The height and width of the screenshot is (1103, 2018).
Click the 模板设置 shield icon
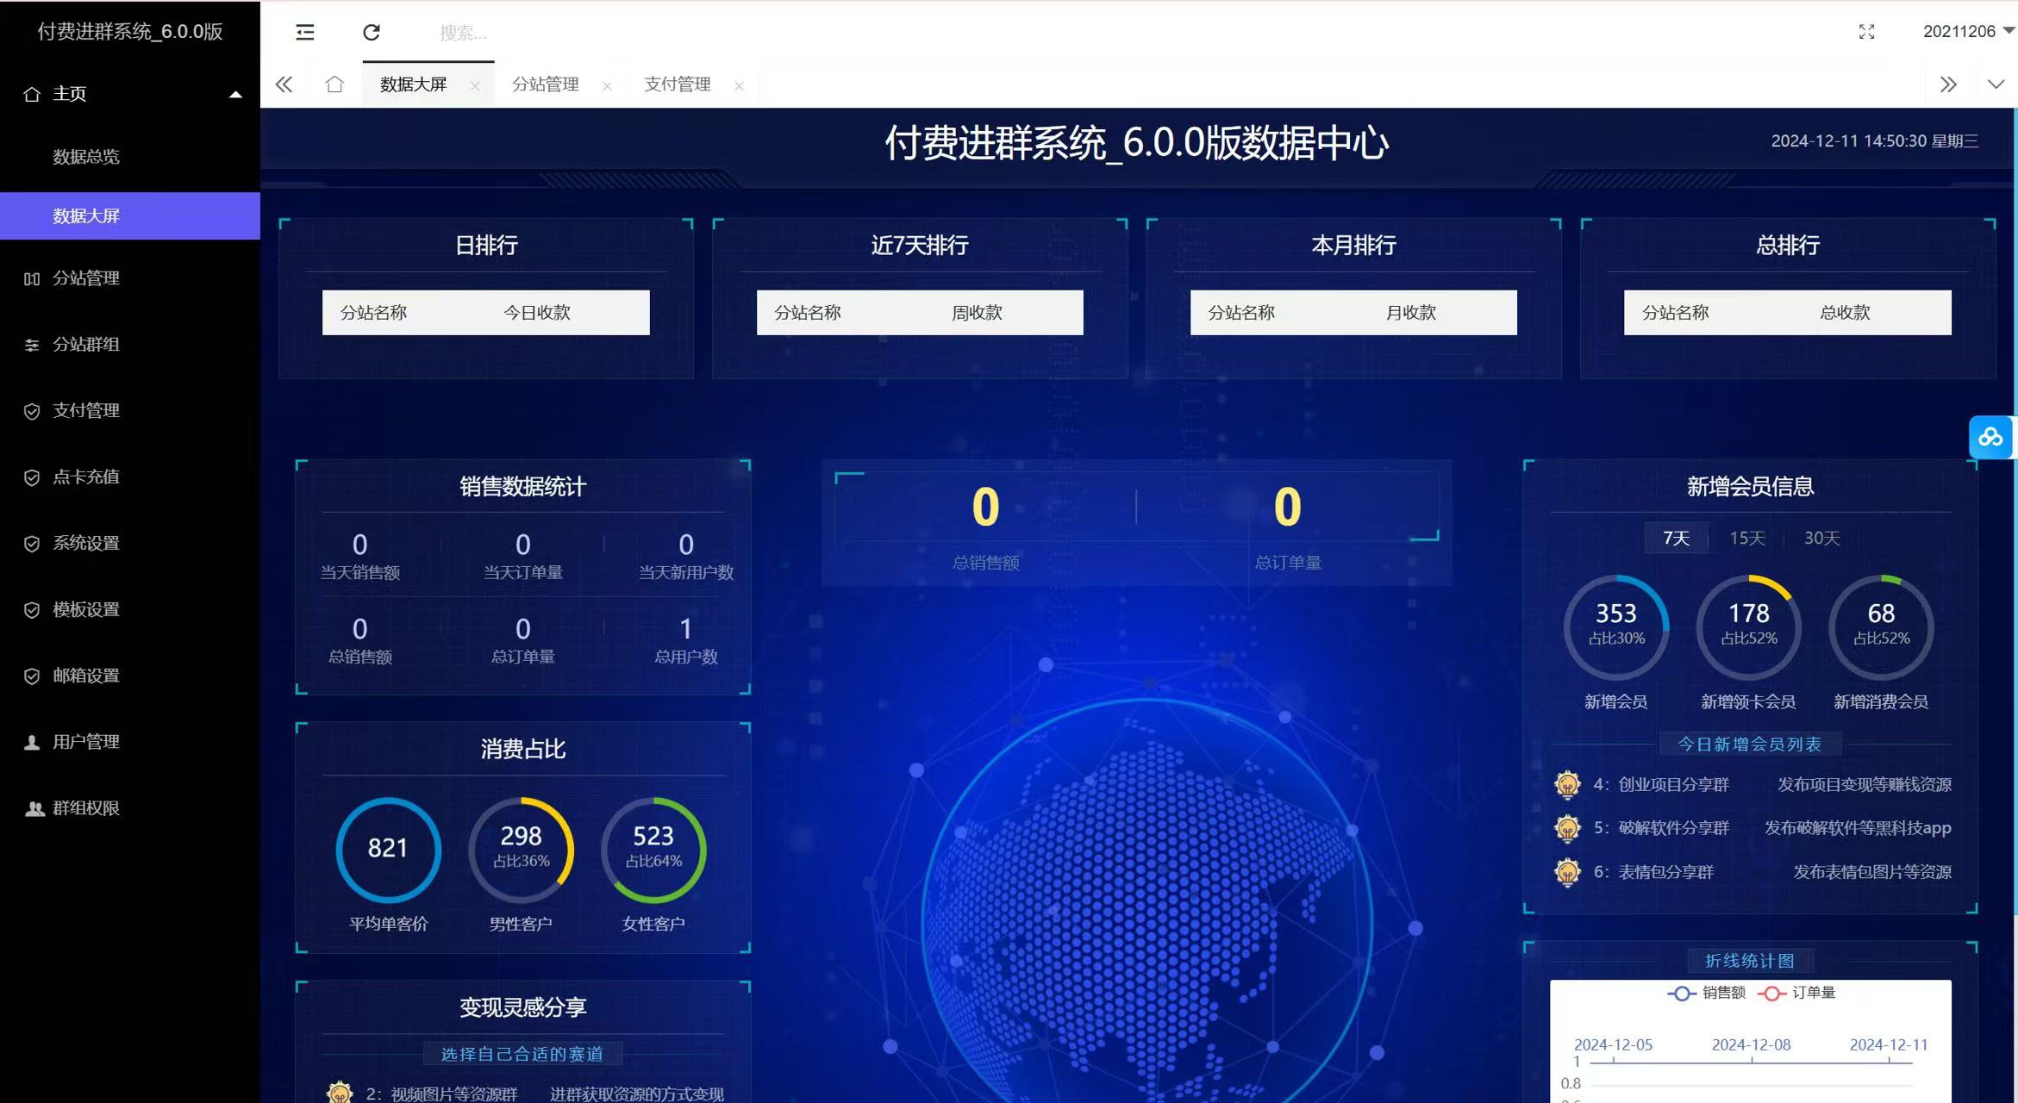pos(32,610)
